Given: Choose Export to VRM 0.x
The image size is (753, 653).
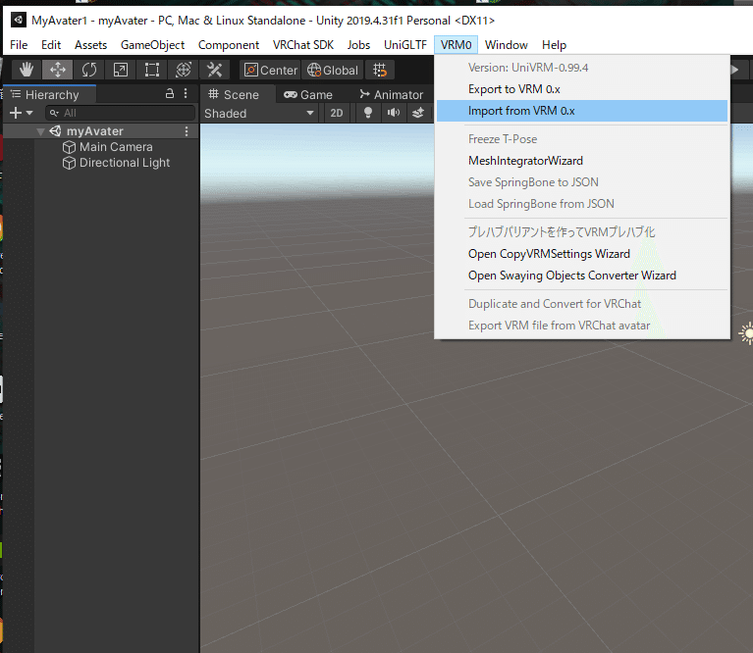Looking at the screenshot, I should (x=582, y=89).
